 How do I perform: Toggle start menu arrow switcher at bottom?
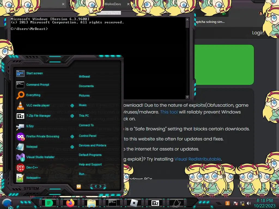tap(98, 186)
